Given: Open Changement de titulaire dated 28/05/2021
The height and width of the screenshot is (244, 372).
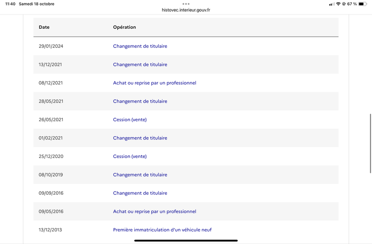Looking at the screenshot, I should (140, 101).
